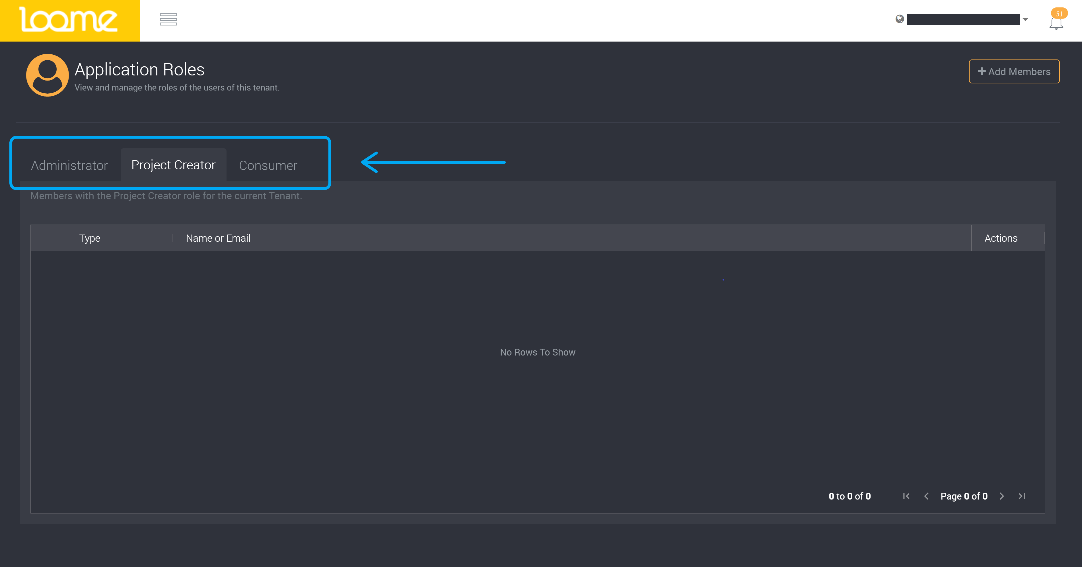Go to last page of table
The height and width of the screenshot is (567, 1082).
click(1022, 496)
